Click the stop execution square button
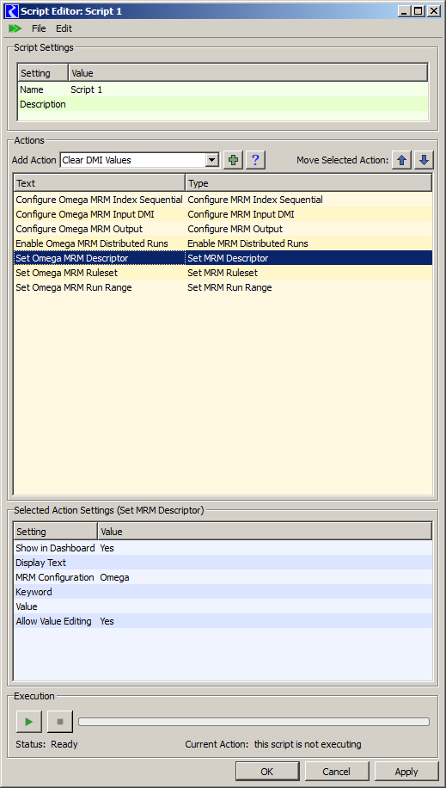The width and height of the screenshot is (446, 788). coord(60,722)
